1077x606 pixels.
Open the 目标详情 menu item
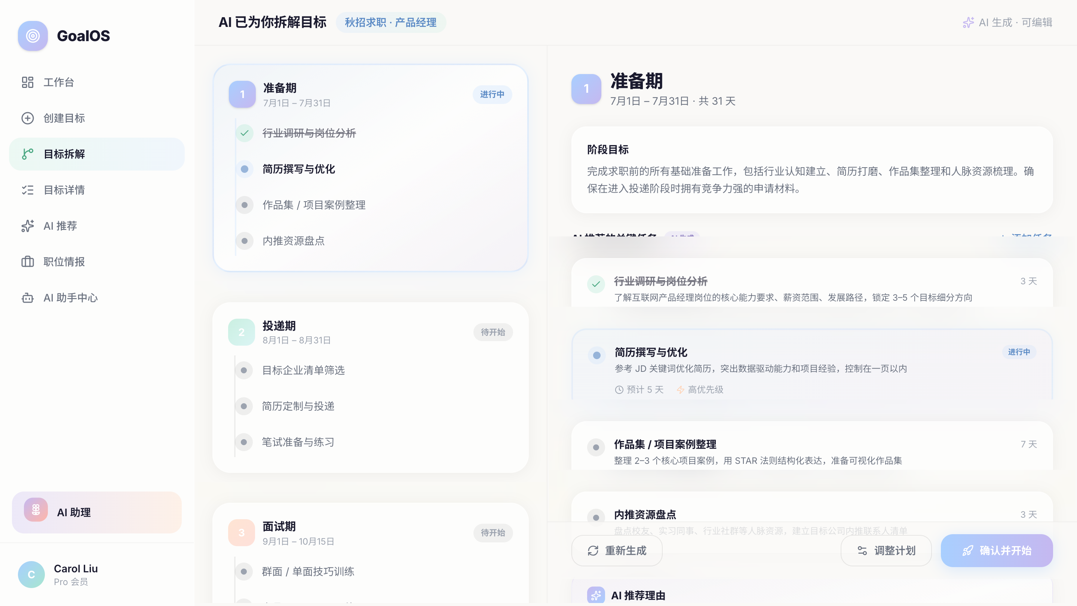click(96, 190)
